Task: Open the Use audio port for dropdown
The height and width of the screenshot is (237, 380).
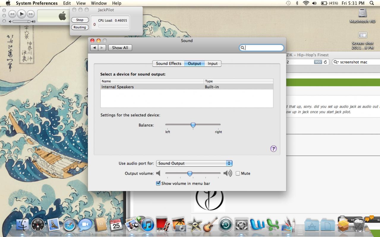Action: [194, 163]
